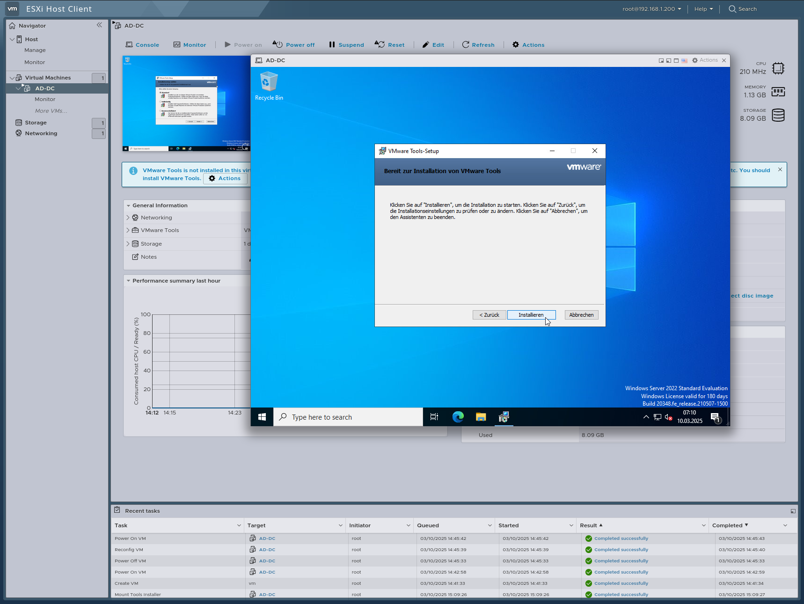Refresh the VM view
Screen dimensions: 804x604
tap(478, 44)
